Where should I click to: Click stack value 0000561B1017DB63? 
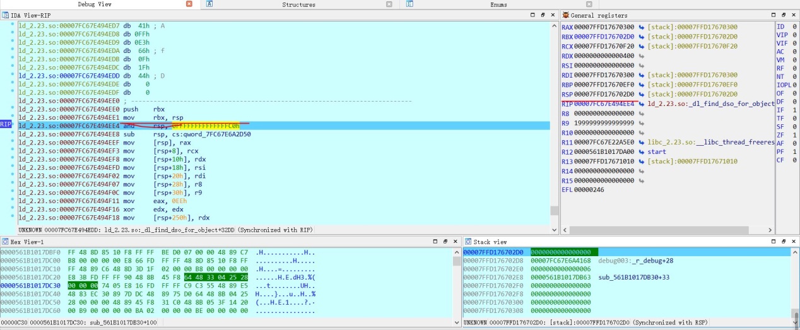[561, 276]
